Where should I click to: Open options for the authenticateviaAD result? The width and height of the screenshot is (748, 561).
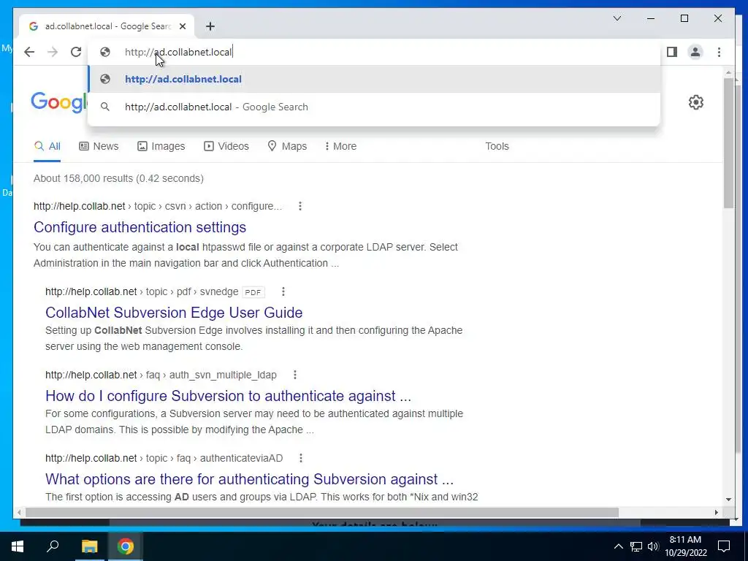[x=300, y=458]
